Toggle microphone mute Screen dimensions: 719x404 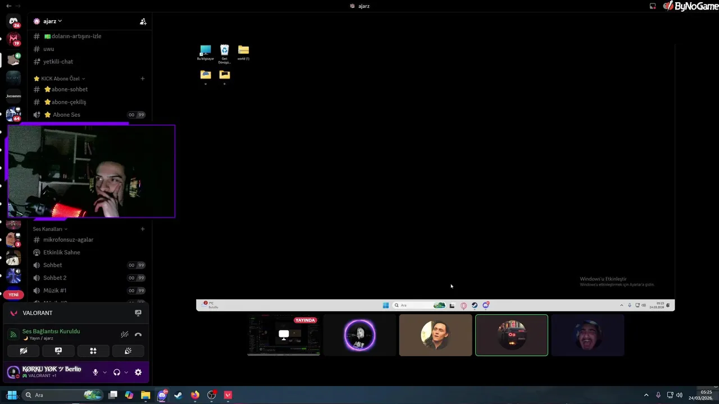point(95,372)
